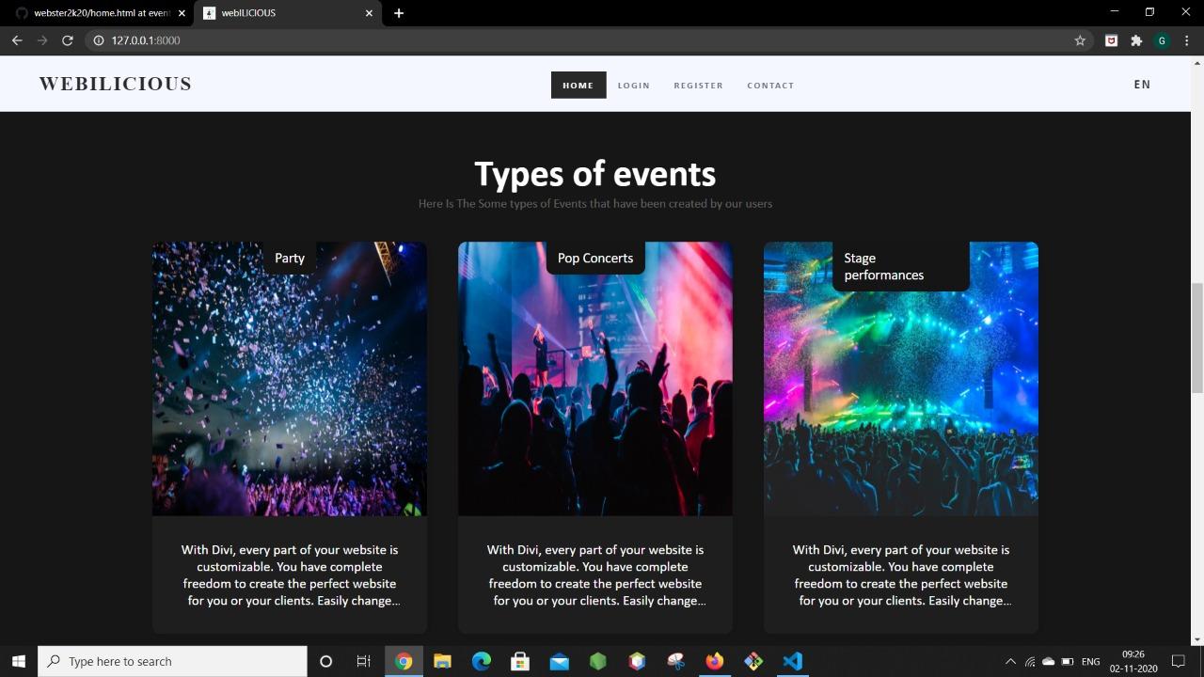This screenshot has height=677, width=1204.
Task: Click the Types of events heading
Action: pos(595,174)
